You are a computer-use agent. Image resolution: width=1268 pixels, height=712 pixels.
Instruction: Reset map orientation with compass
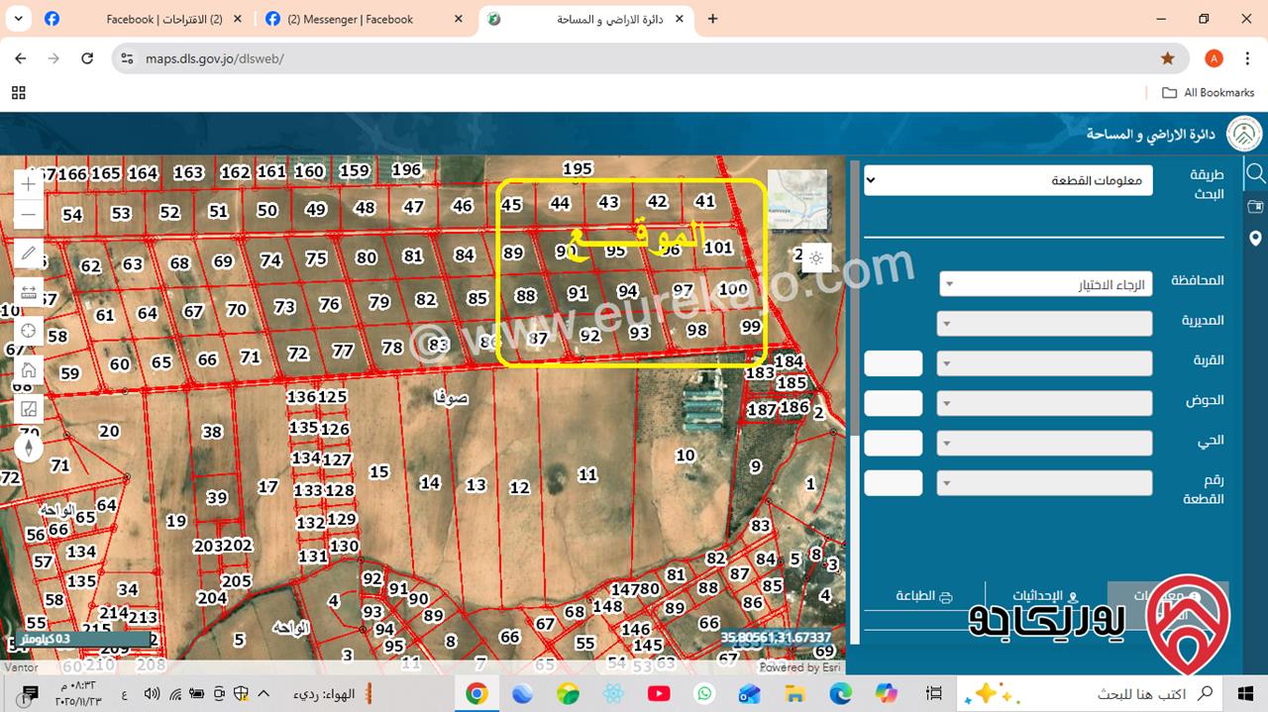(29, 448)
